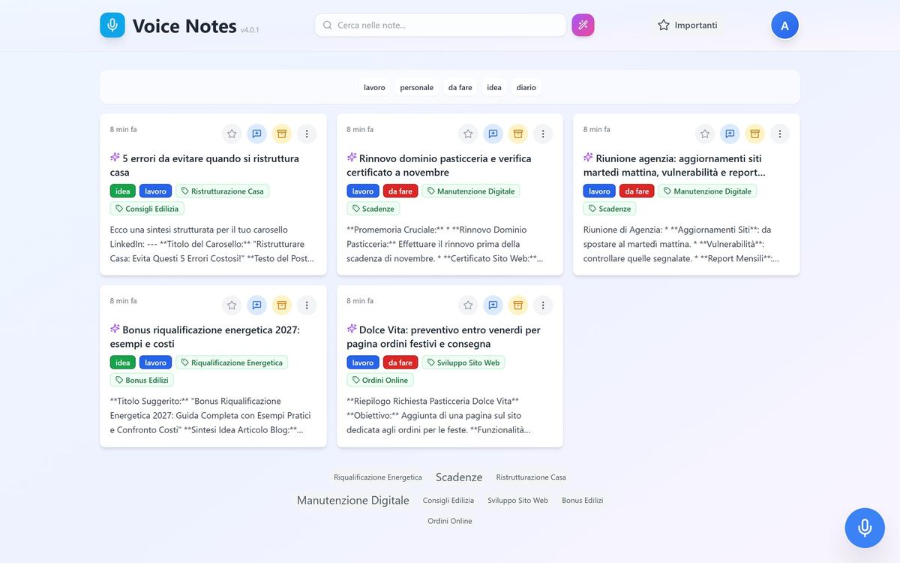Open the user avatar 'A' menu
This screenshot has height=563, width=900.
(784, 26)
